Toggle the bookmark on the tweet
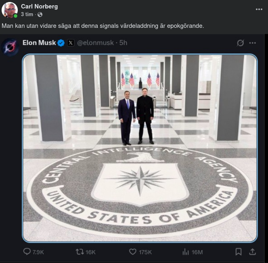Screen dimensions: 268x263 239,252
